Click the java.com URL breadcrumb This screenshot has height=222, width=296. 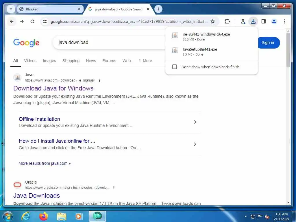click(60, 80)
